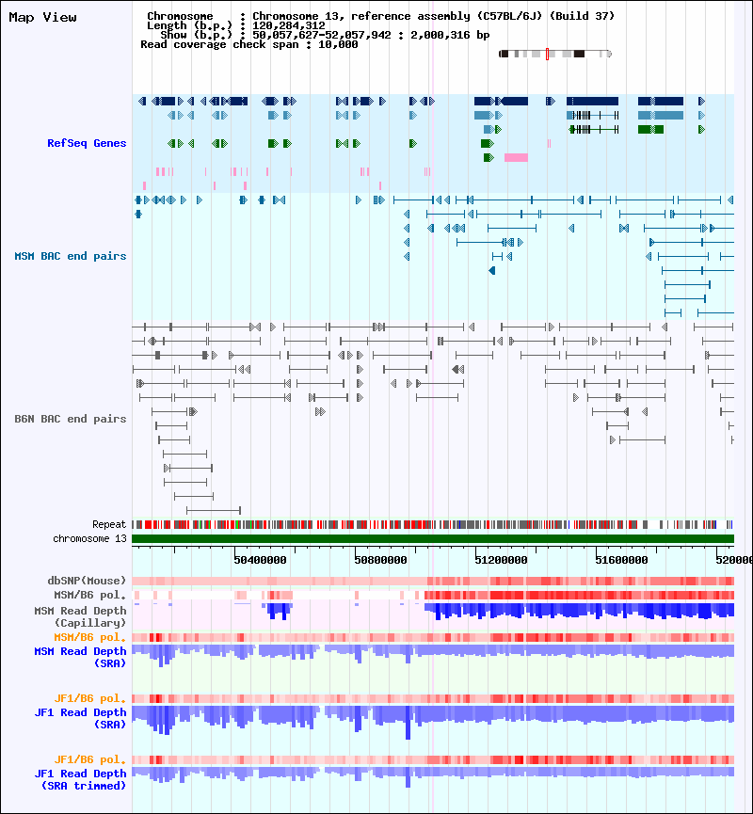Open the MSM Read Depth (SRA) link

click(81, 657)
